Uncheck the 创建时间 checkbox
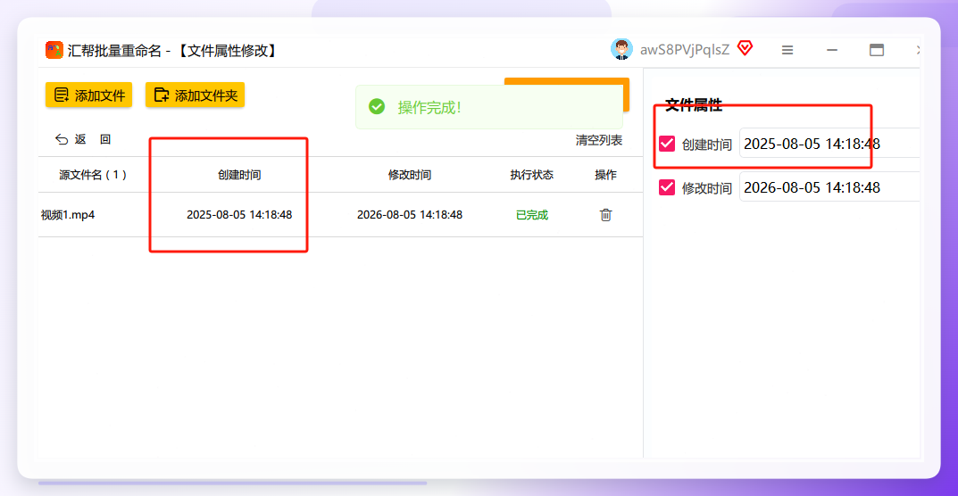 click(667, 145)
